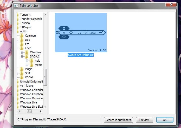
Task: Click the media folder icon
Action: 32,65
